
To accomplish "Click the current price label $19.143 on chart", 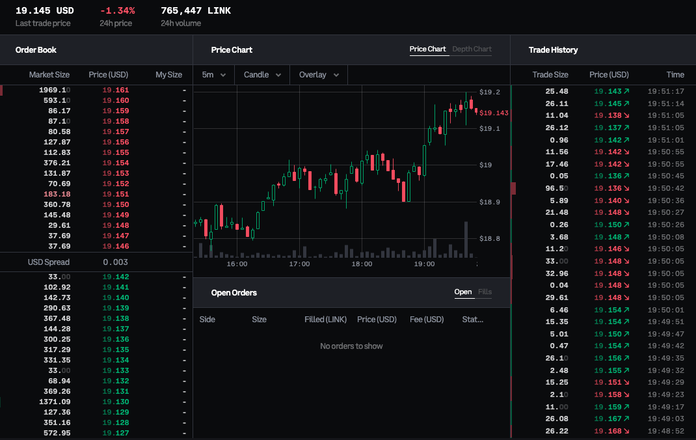I will coord(494,113).
